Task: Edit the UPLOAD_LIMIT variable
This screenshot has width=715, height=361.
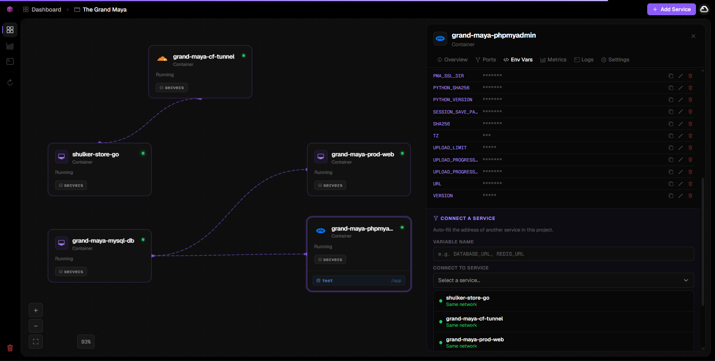Action: pos(680,148)
